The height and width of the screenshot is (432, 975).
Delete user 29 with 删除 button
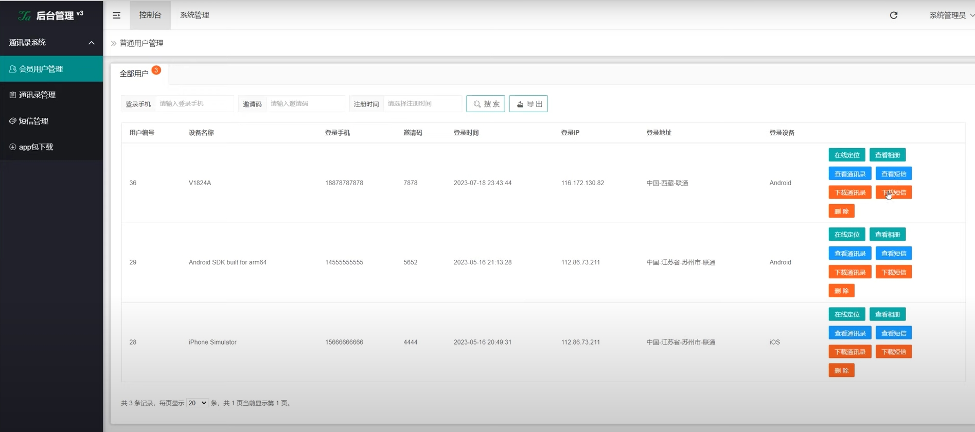point(842,291)
